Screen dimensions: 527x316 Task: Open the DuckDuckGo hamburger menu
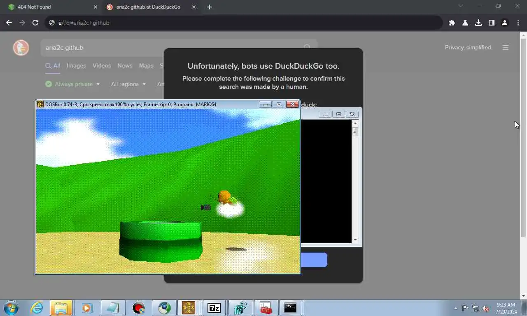point(506,48)
